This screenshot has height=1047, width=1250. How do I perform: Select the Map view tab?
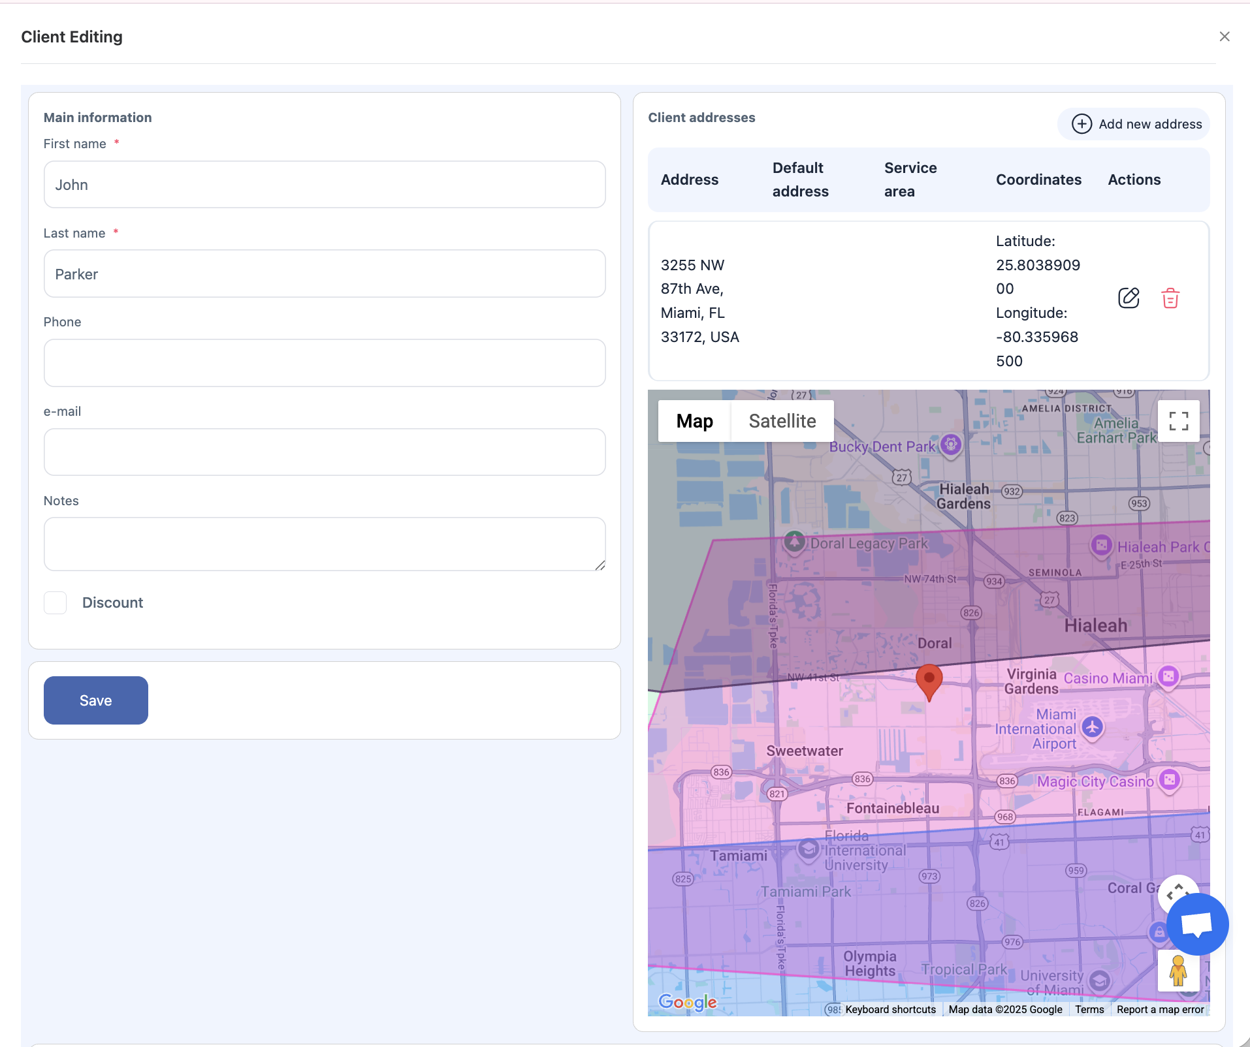694,421
